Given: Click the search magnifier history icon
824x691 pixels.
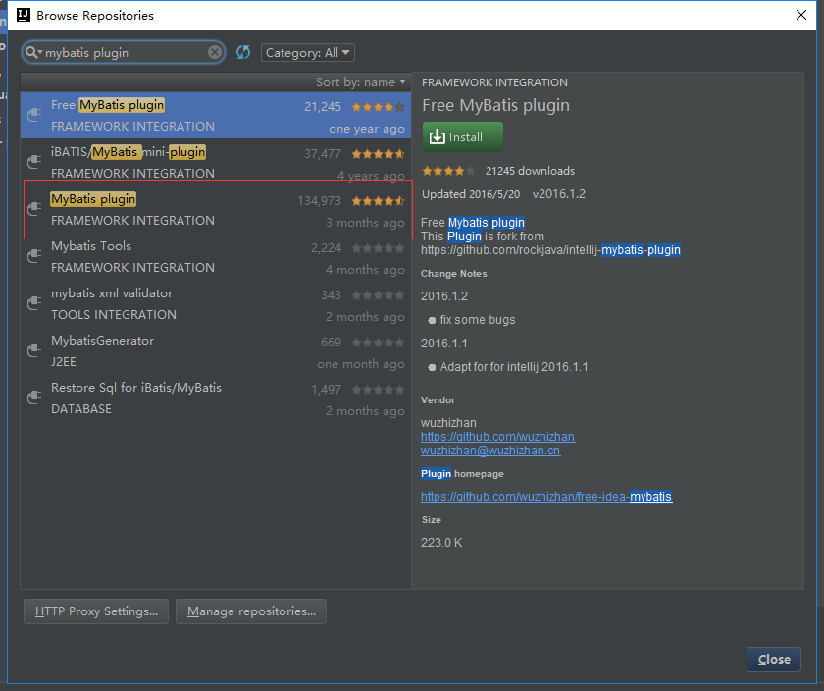Looking at the screenshot, I should tap(33, 53).
